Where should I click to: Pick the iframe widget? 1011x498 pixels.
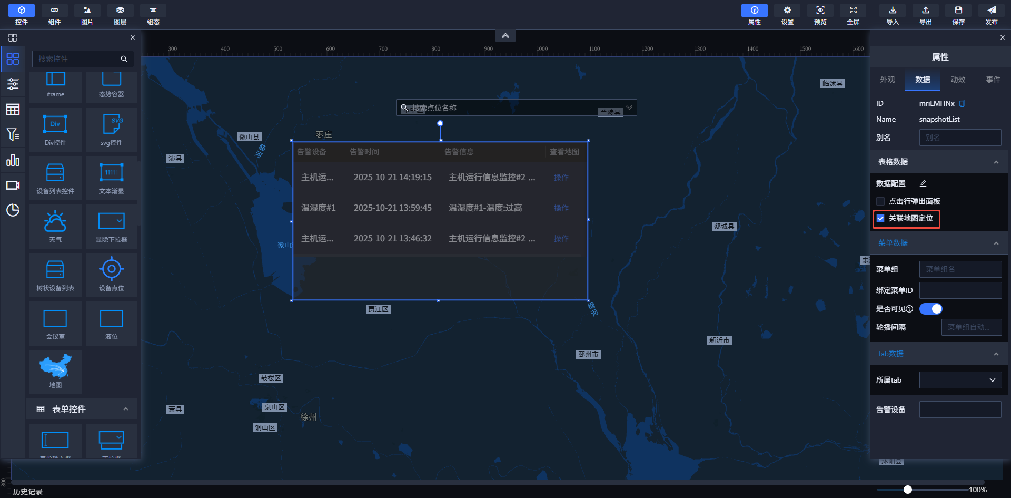point(55,87)
